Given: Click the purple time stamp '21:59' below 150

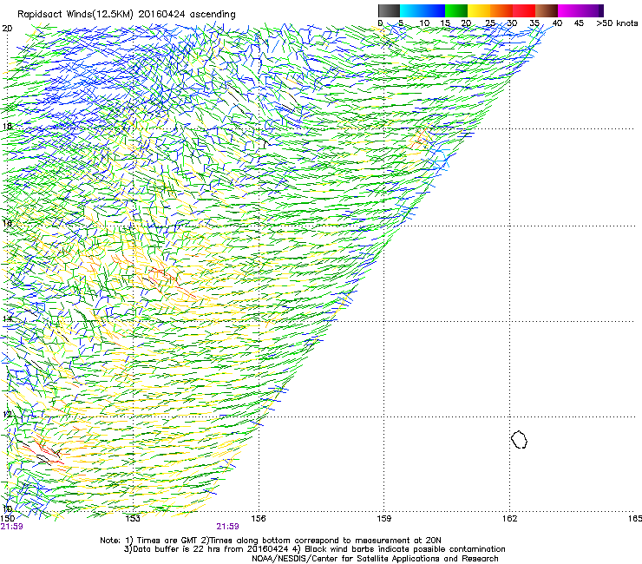Looking at the screenshot, I should (x=12, y=527).
